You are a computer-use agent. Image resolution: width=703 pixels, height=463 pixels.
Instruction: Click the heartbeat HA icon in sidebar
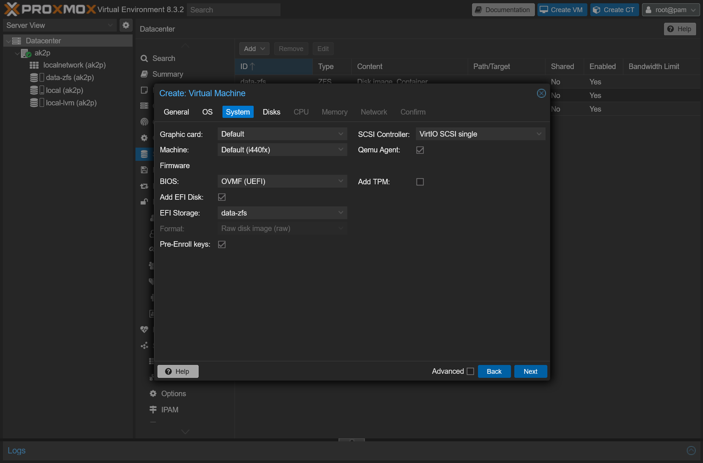click(144, 329)
